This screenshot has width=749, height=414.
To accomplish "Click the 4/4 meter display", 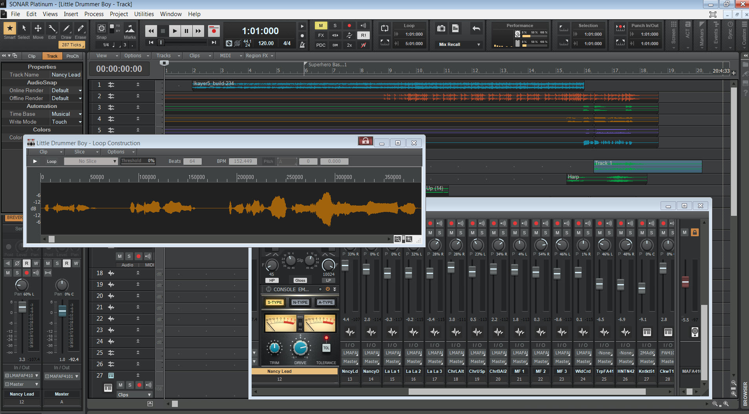I will (287, 43).
